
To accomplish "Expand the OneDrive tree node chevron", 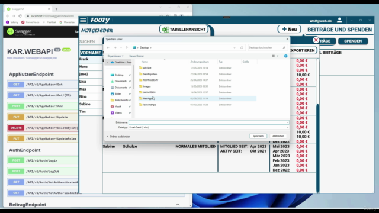I will pos(107,62).
